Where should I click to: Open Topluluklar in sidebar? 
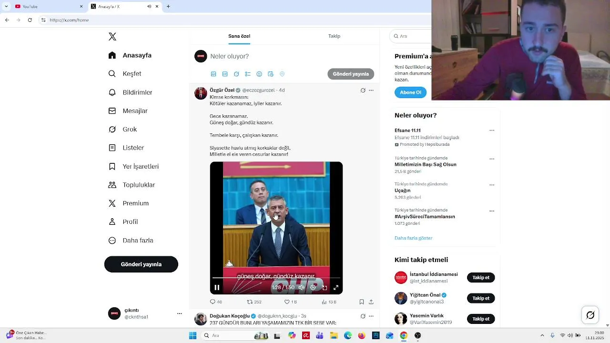click(x=132, y=185)
